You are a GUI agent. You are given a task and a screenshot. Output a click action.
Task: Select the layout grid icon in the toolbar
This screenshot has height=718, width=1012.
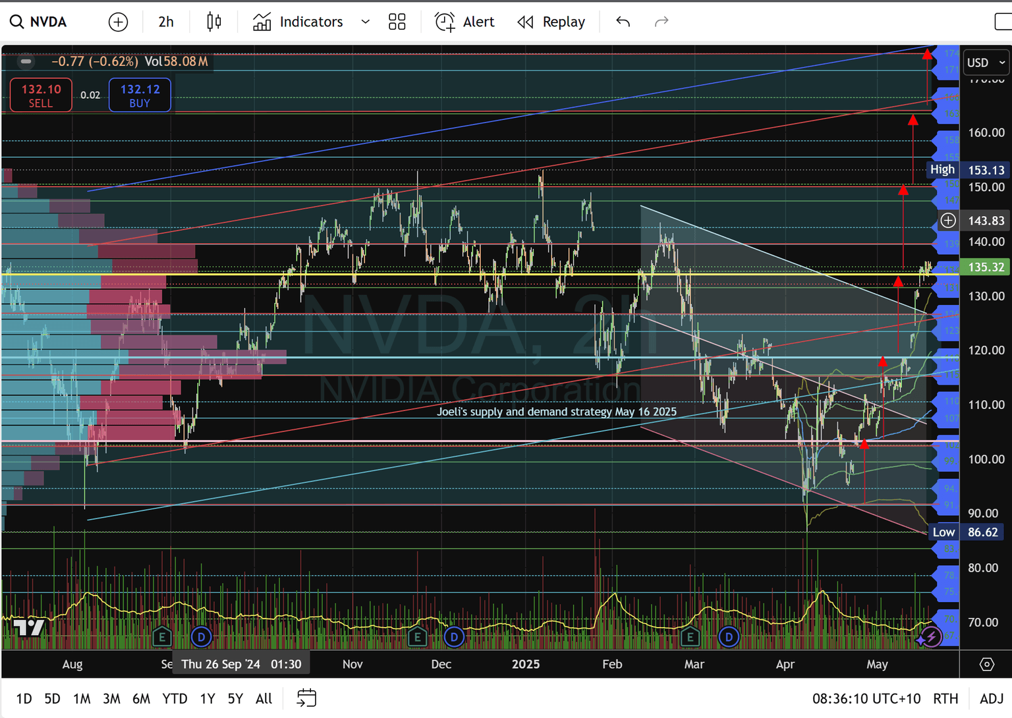397,22
